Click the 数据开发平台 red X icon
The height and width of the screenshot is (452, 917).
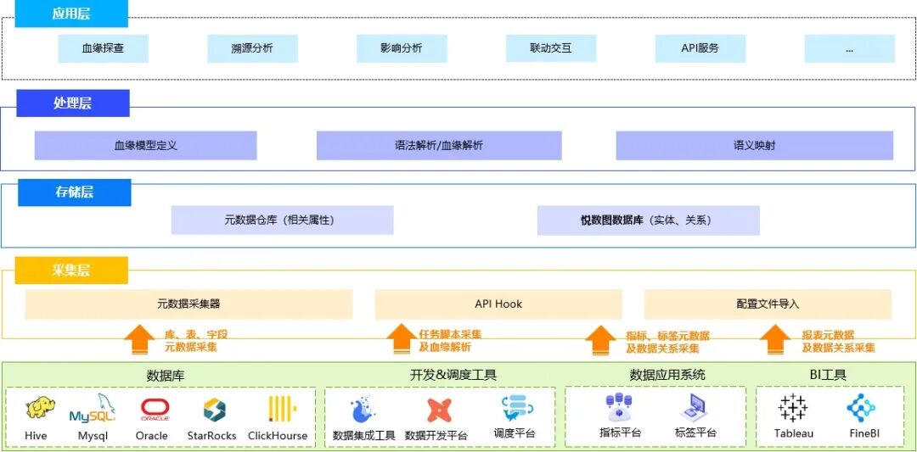[439, 410]
